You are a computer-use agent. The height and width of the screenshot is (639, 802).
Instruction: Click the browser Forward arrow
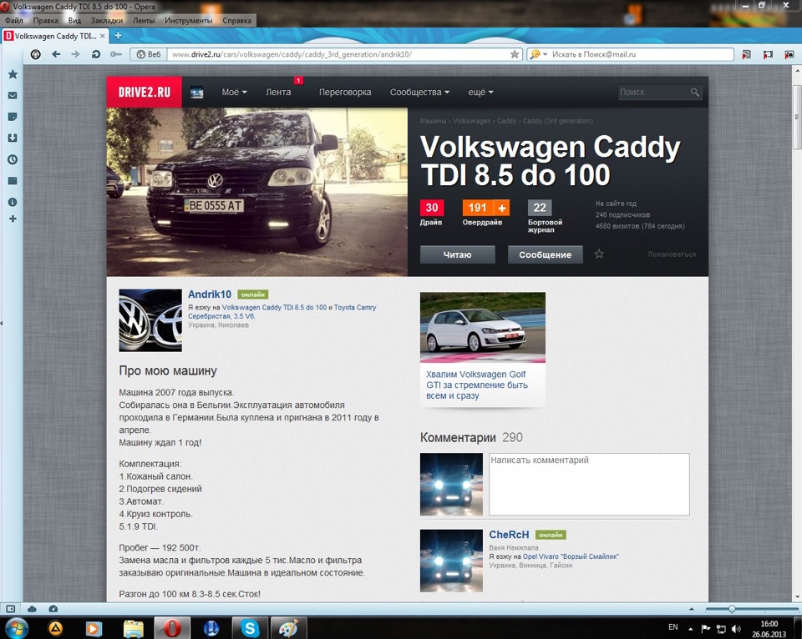[x=76, y=54]
